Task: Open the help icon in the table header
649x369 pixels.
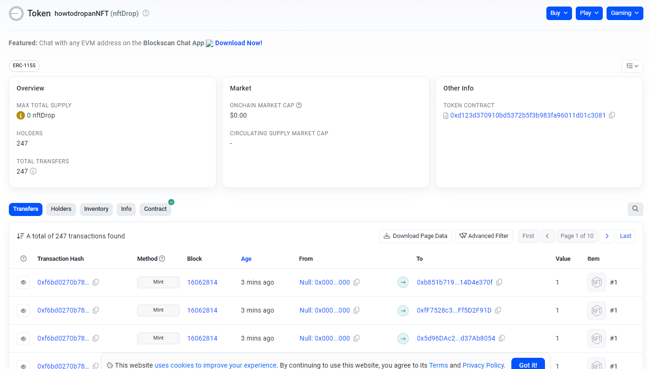Action: click(23, 259)
